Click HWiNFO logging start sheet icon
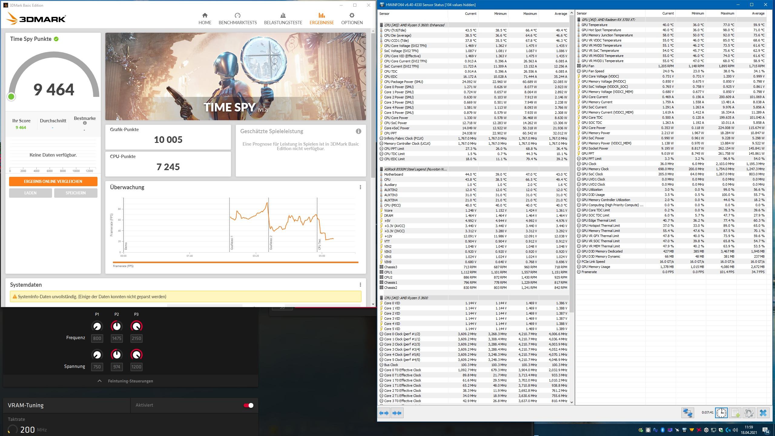775x436 pixels. [x=735, y=413]
